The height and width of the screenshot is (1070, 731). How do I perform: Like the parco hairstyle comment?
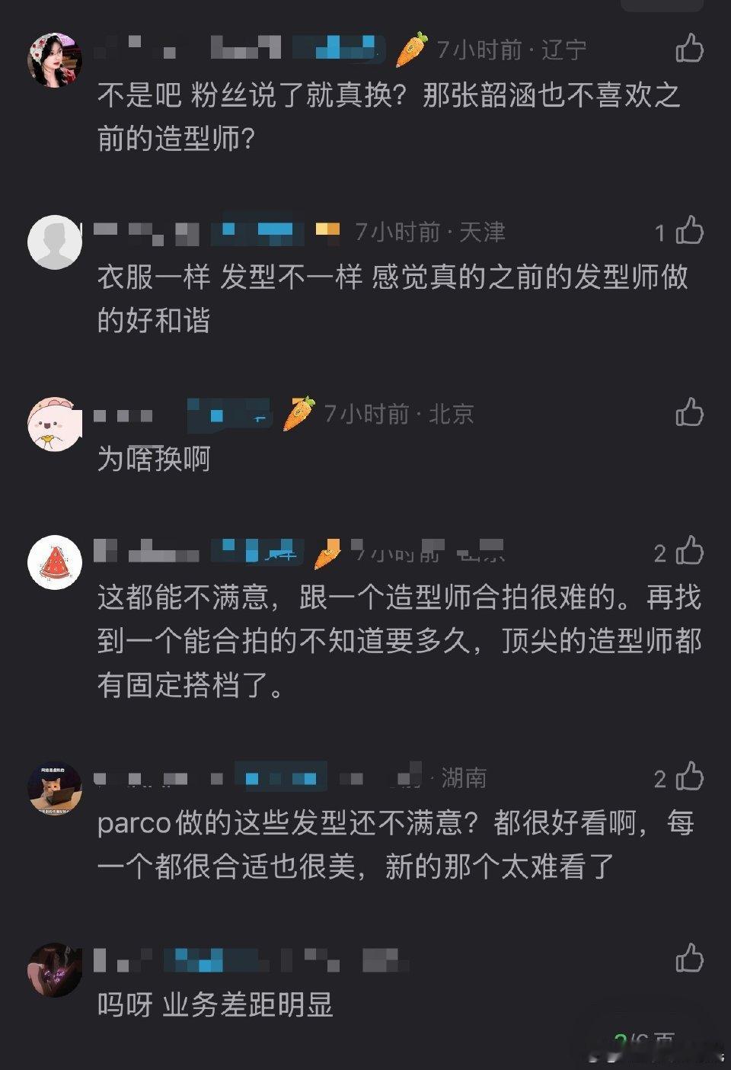(690, 776)
